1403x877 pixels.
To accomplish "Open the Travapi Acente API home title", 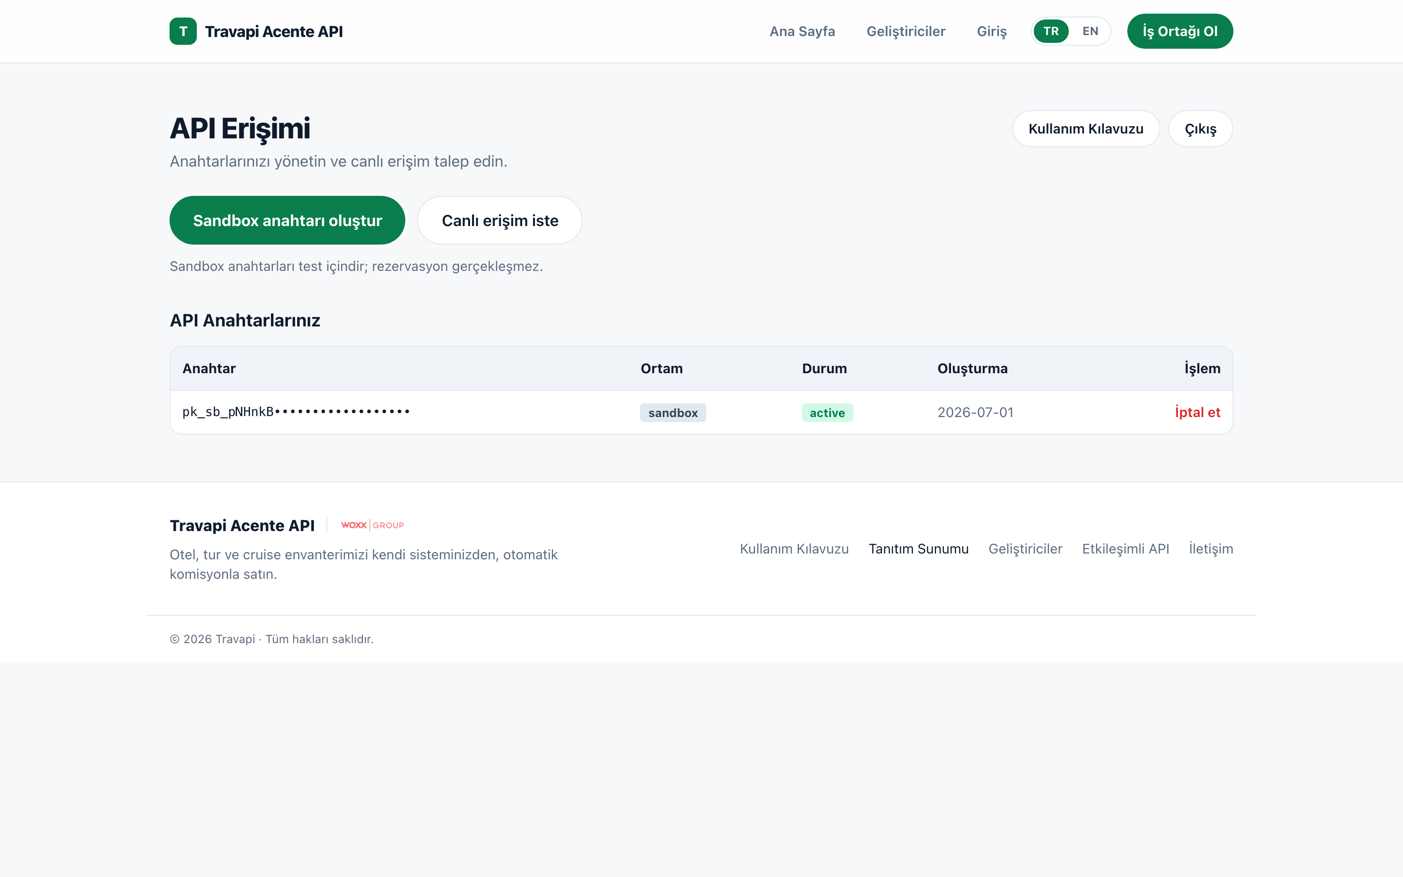I will pos(274,31).
